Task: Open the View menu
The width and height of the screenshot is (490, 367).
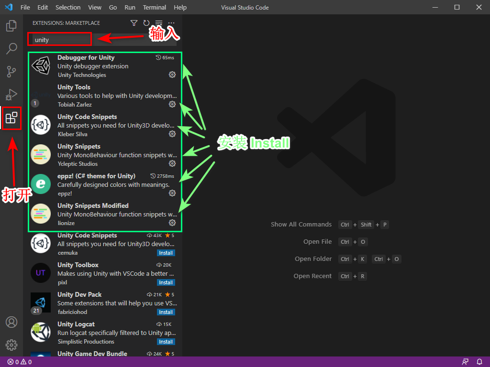Action: pos(94,7)
